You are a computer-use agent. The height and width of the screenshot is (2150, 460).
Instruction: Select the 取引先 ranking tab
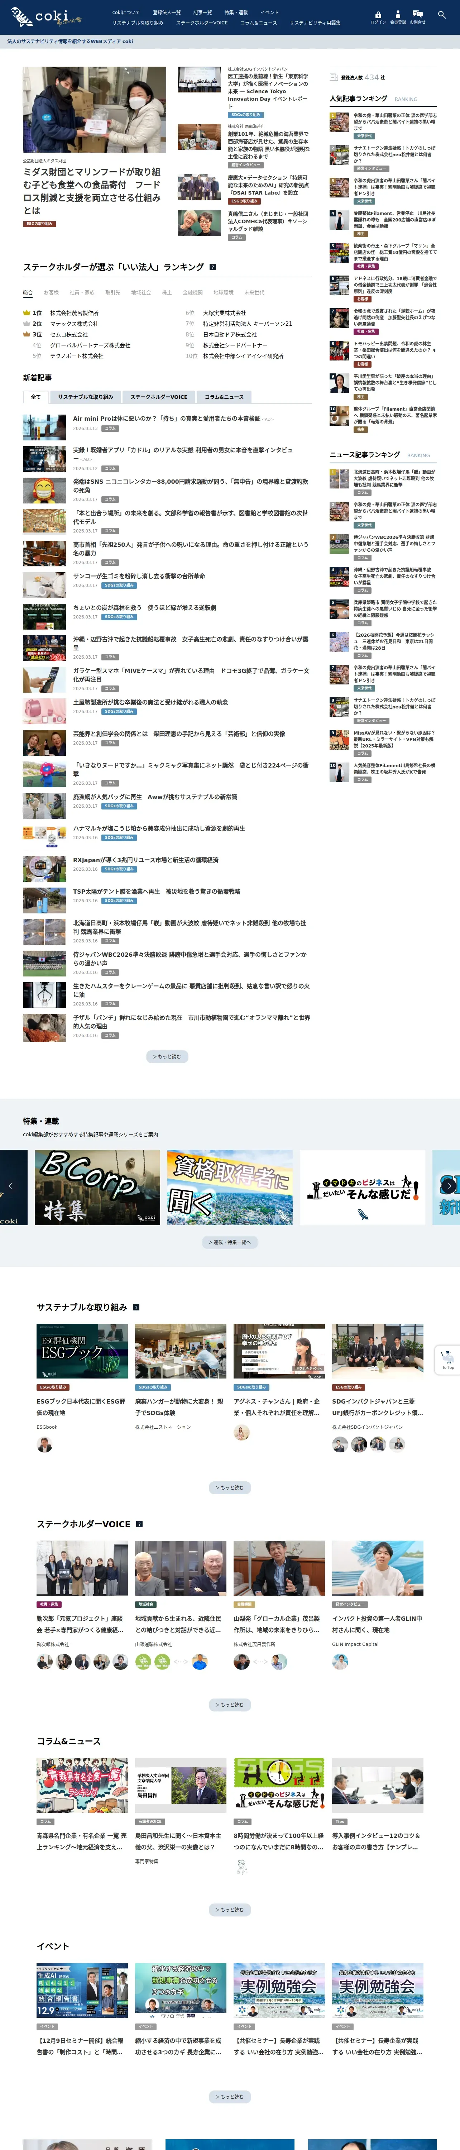tap(113, 293)
